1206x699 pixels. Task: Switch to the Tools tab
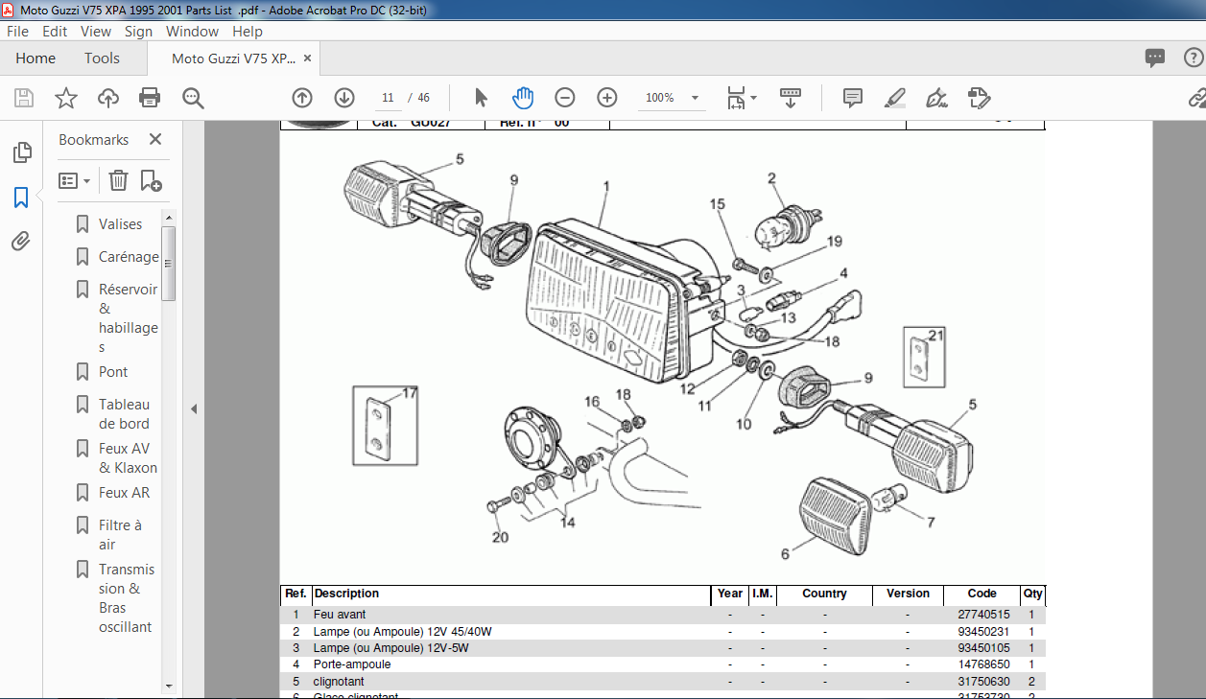click(102, 58)
